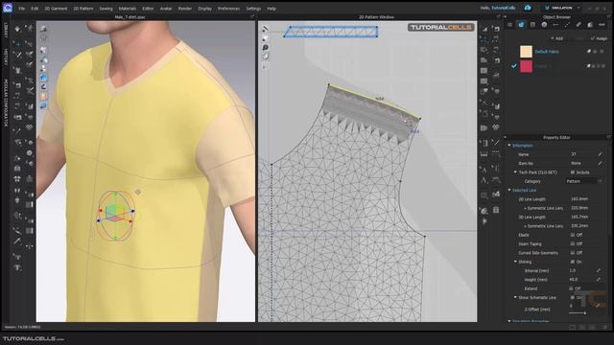Click the CLO application logo icon
Viewport: 614px width, 345px height.
point(7,8)
